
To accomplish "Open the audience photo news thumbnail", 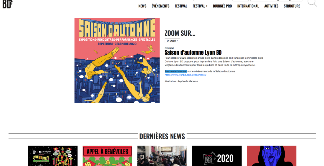I will point(162,156).
